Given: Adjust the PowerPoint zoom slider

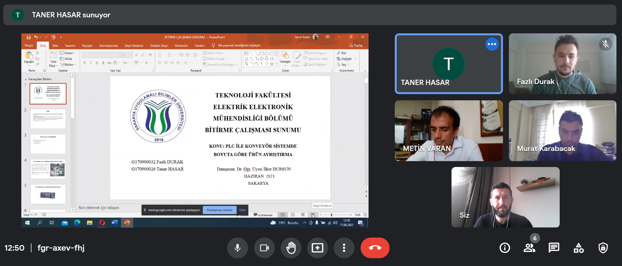Looking at the screenshot, I should coord(331,215).
